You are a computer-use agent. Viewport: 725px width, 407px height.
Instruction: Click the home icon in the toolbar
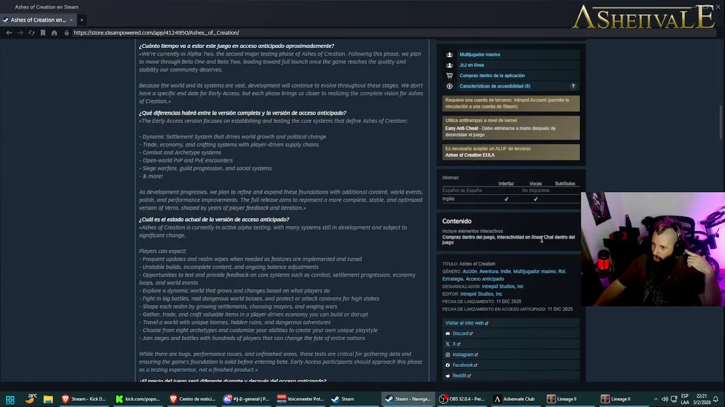click(54, 33)
